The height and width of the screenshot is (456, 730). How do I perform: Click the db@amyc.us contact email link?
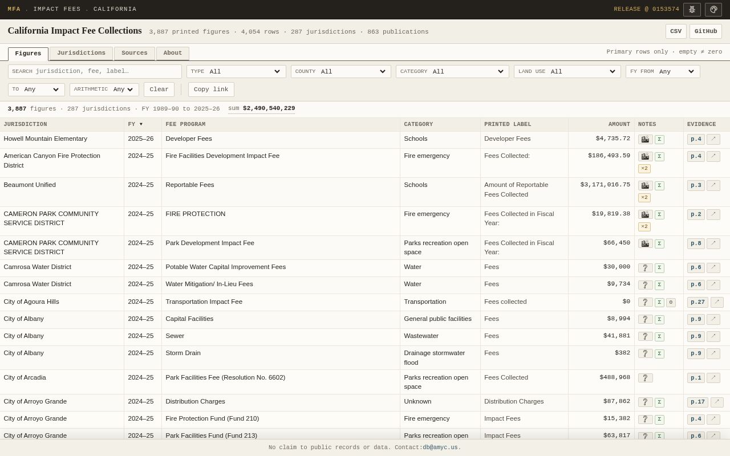440,447
